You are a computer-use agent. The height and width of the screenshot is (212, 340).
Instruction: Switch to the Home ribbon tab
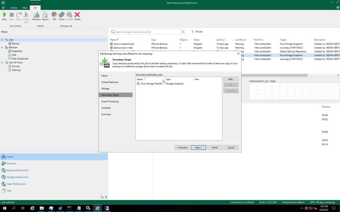14,8
